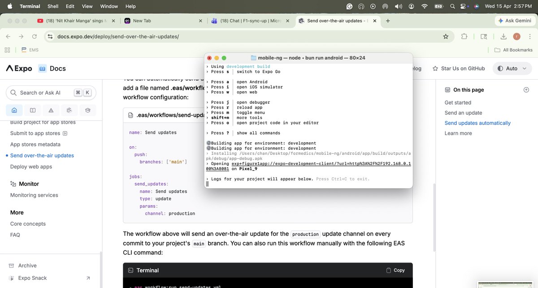Reload the page in Chrome
This screenshot has height=288, width=538.
coord(35,36)
